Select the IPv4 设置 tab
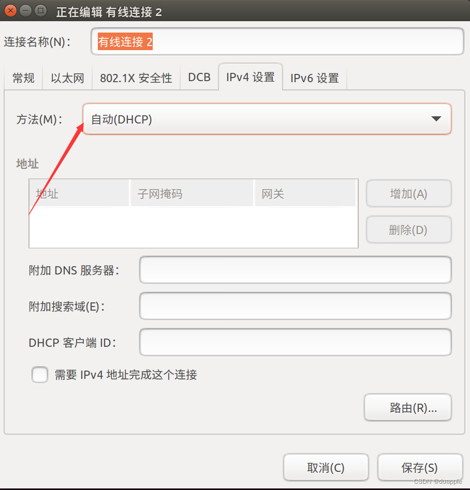Screen dimensions: 470x490 click(251, 77)
